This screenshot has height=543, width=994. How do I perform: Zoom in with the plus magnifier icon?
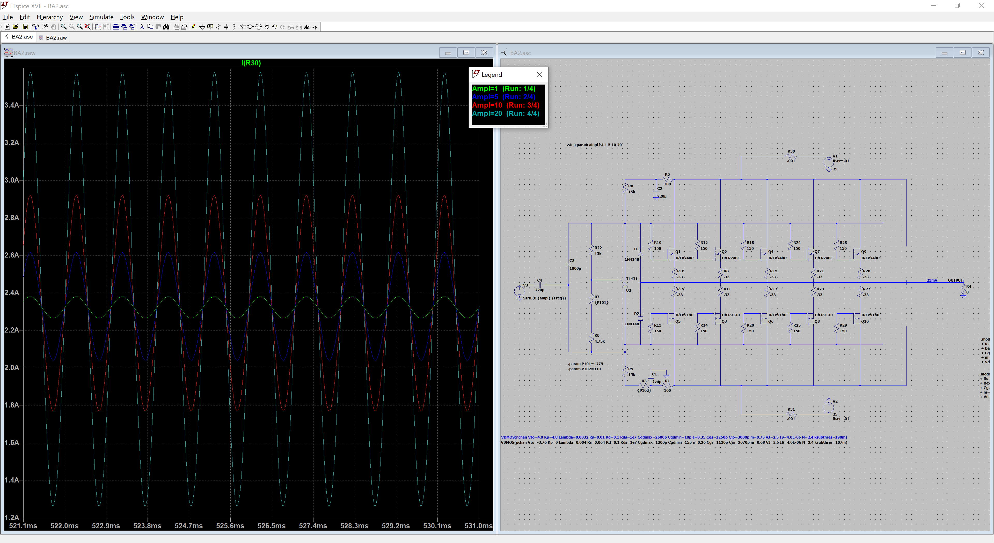(64, 27)
